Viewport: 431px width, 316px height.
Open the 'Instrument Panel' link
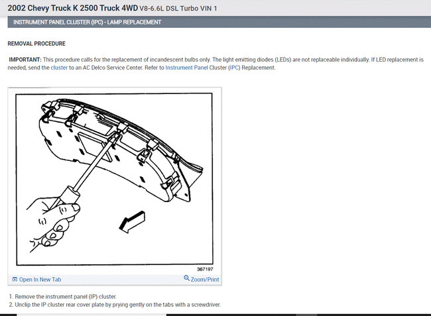186,68
